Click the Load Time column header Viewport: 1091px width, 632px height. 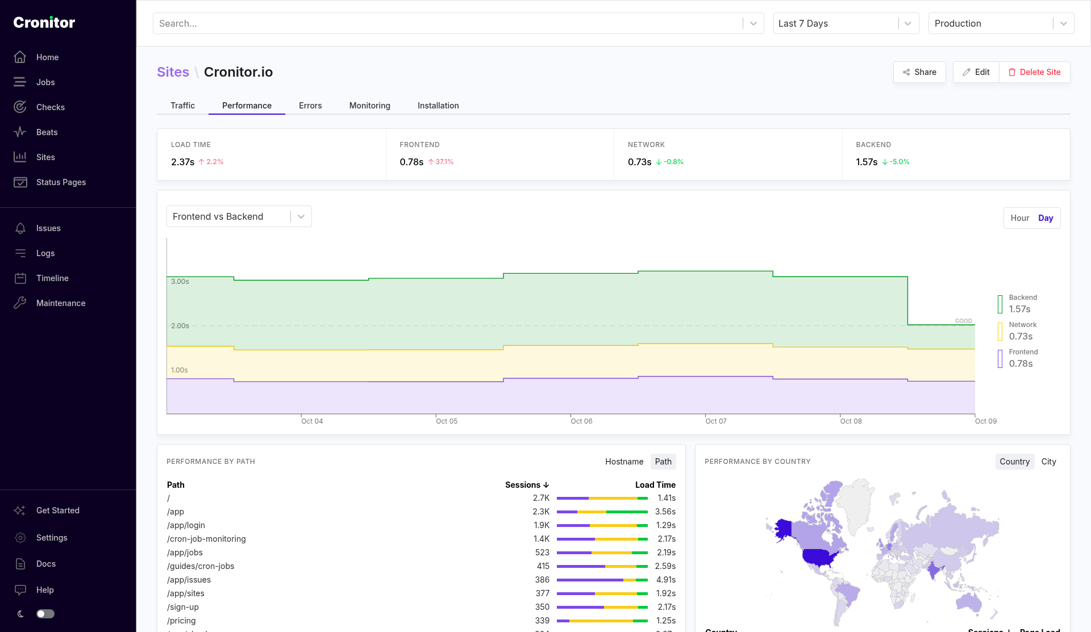click(x=655, y=485)
